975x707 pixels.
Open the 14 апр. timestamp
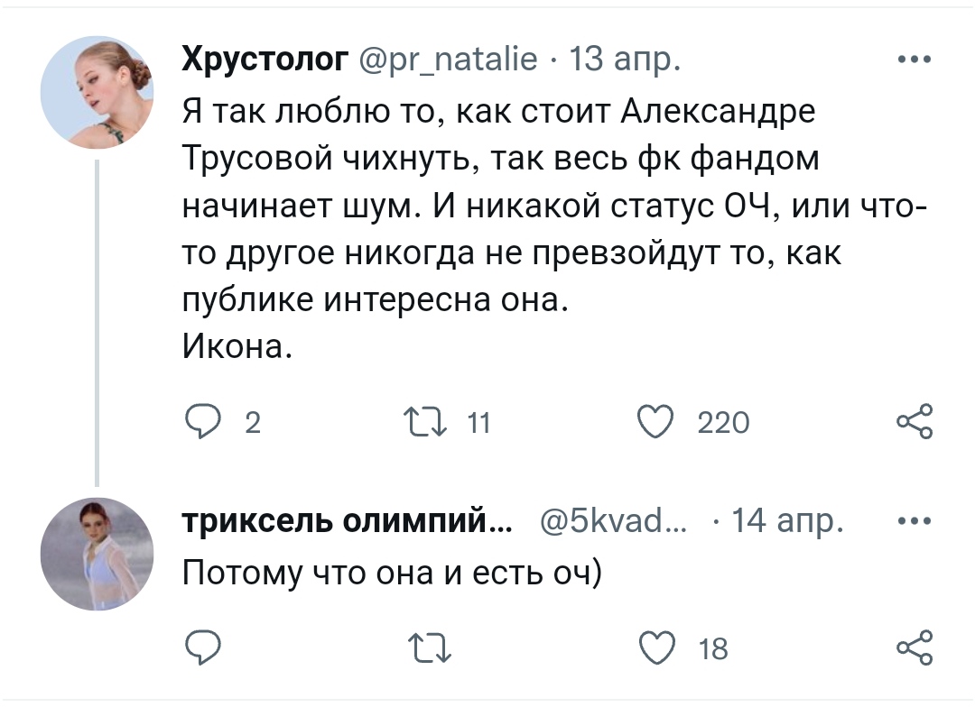coord(787,521)
